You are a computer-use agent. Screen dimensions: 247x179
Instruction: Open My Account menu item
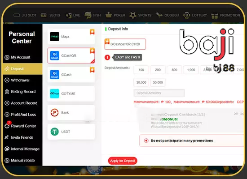click(22, 57)
